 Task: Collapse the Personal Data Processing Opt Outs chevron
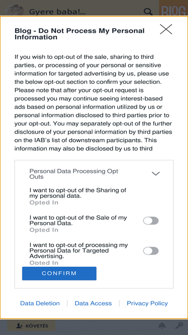[x=155, y=174]
